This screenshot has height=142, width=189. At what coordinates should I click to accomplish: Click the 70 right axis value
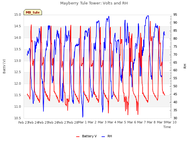point(175,54)
